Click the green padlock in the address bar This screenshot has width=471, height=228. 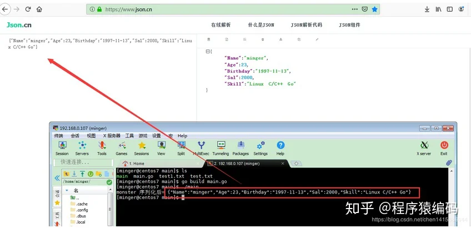point(99,9)
